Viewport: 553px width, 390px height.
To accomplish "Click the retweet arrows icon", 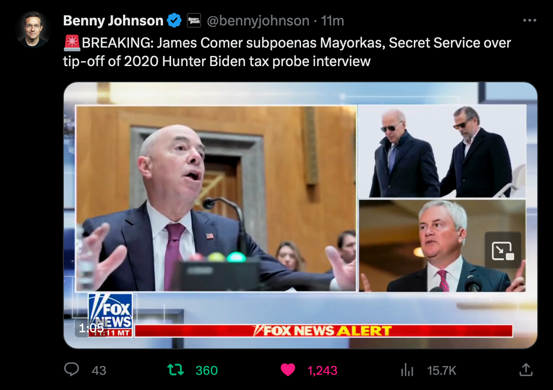I will click(175, 370).
